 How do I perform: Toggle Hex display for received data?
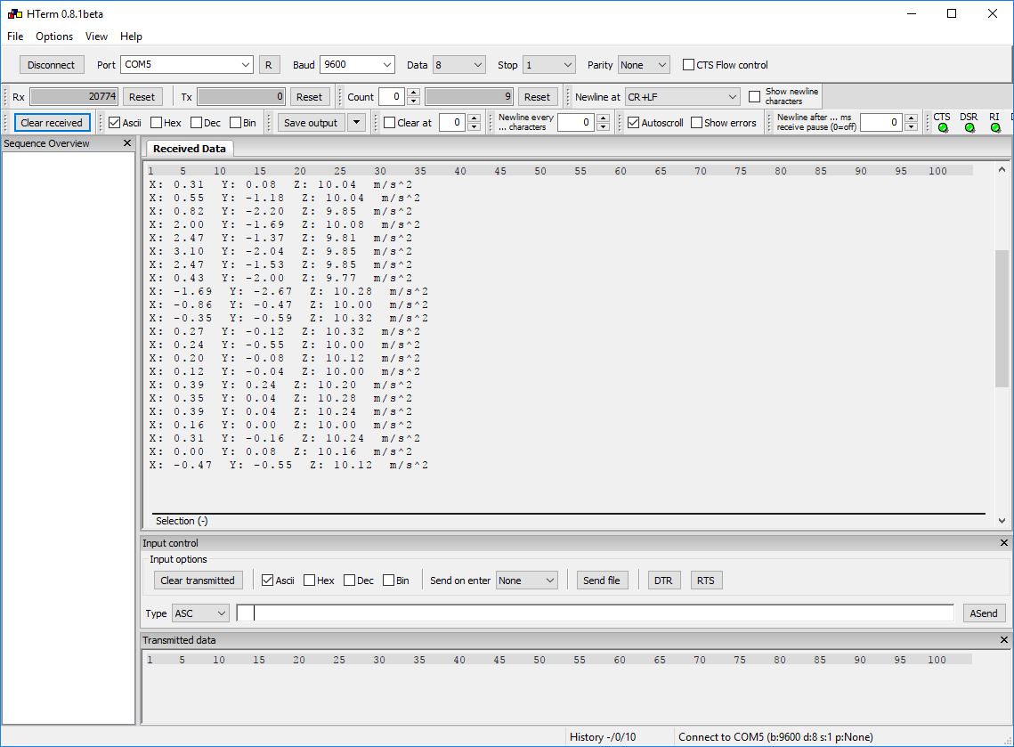pos(157,123)
